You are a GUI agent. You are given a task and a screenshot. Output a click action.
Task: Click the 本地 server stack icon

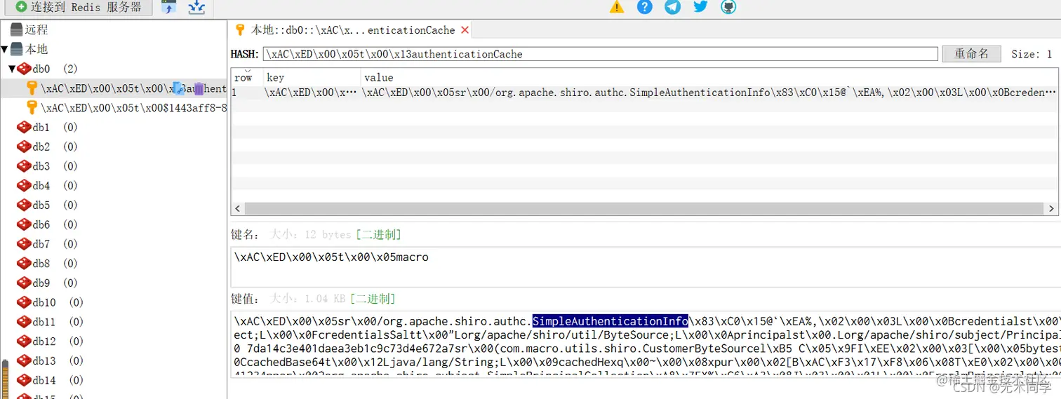tap(17, 49)
